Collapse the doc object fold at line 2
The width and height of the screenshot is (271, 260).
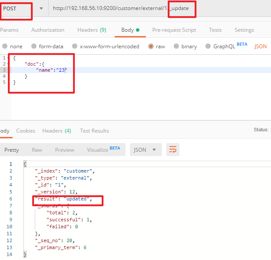click(8, 64)
